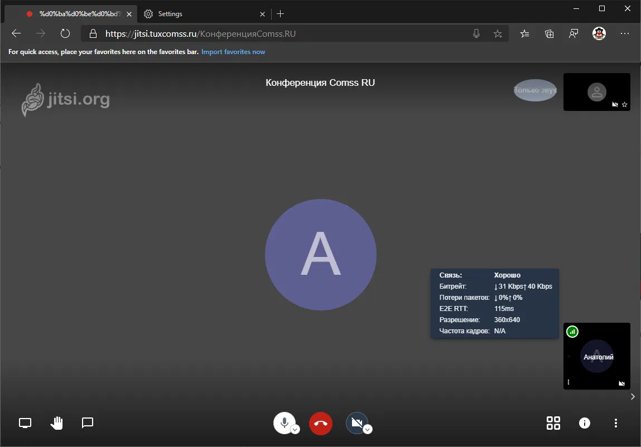Click the feedback person icon in the browser toolbar
The width and height of the screenshot is (641, 447).
pos(573,33)
